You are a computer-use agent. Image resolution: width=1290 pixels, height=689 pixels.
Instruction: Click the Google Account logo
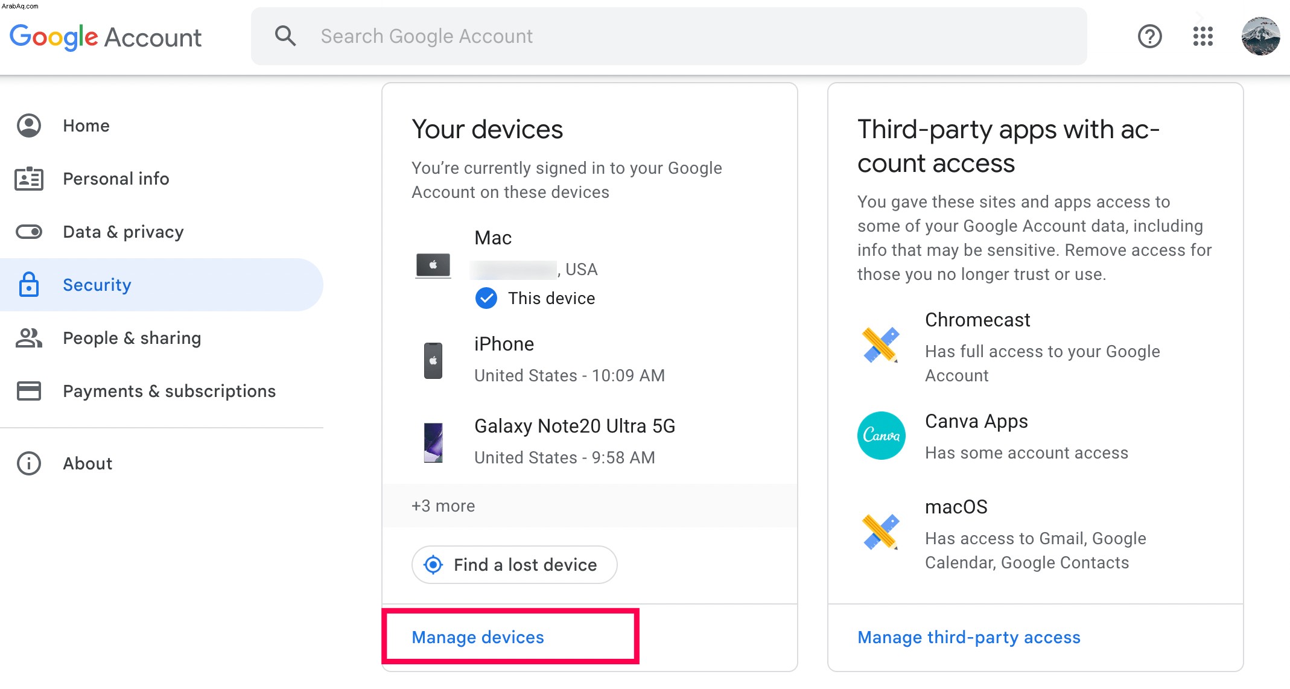tap(106, 37)
